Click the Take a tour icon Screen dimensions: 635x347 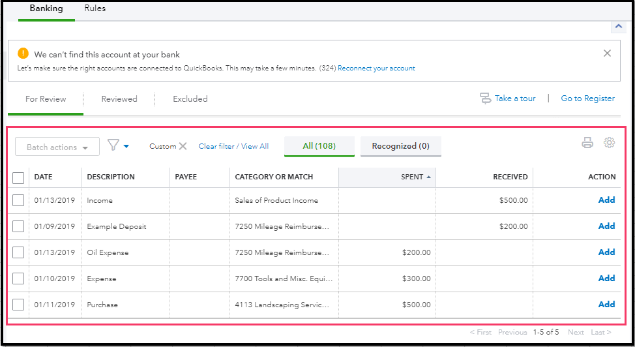[485, 98]
